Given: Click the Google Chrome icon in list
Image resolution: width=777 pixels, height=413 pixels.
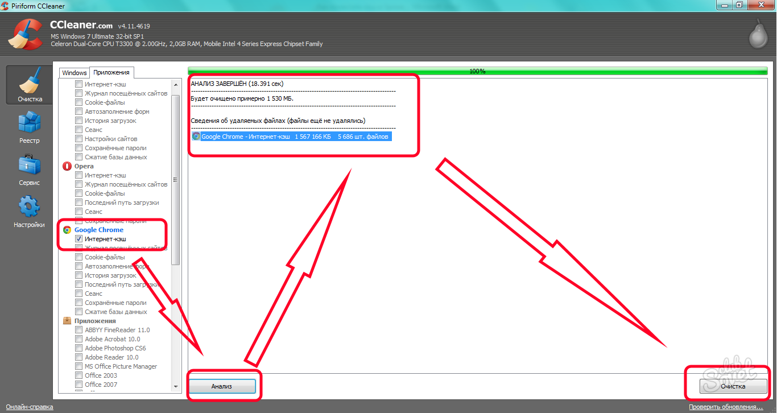Looking at the screenshot, I should 67,230.
